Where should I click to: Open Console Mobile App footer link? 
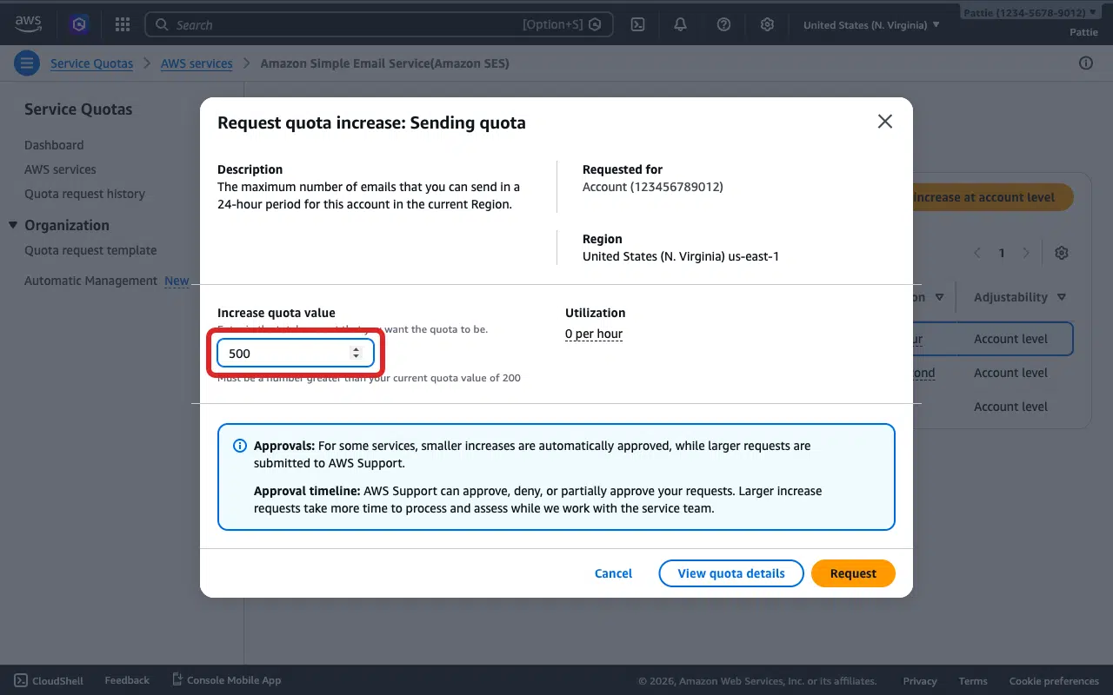click(226, 680)
